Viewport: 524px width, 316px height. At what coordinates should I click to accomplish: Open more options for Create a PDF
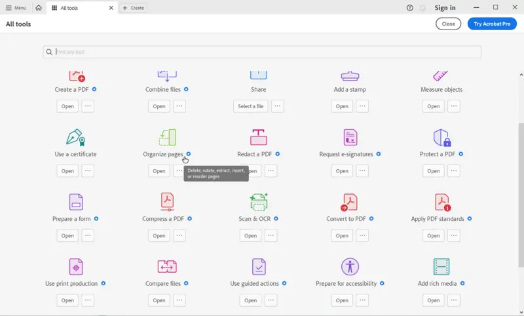click(88, 106)
